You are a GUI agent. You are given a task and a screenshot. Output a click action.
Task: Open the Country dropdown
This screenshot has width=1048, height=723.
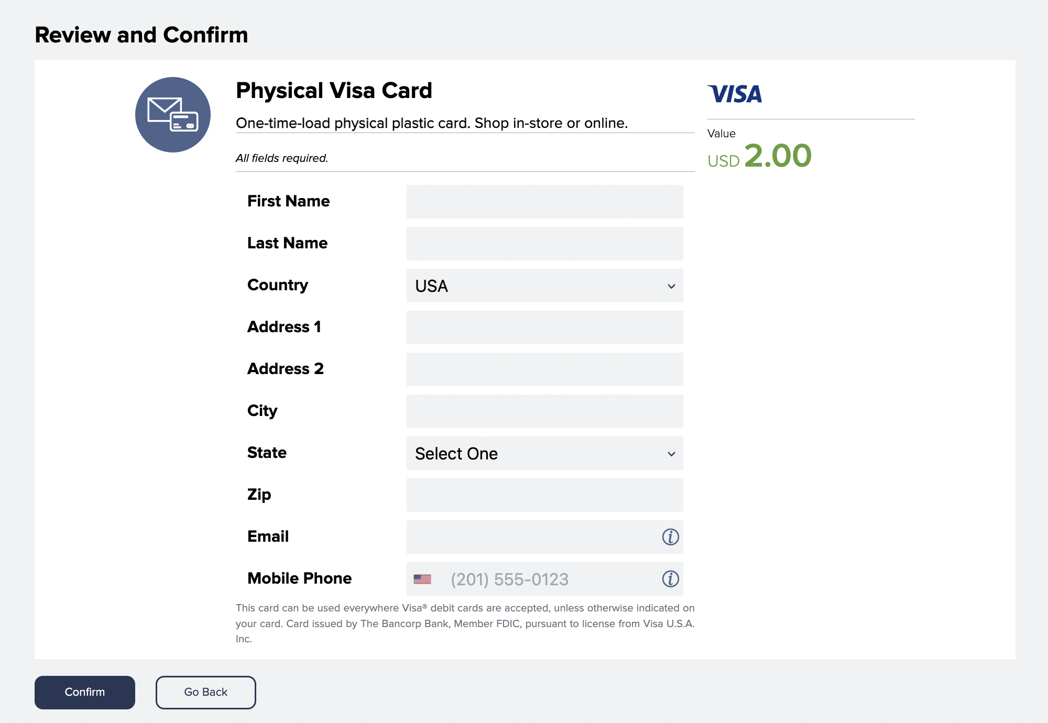[x=544, y=286]
